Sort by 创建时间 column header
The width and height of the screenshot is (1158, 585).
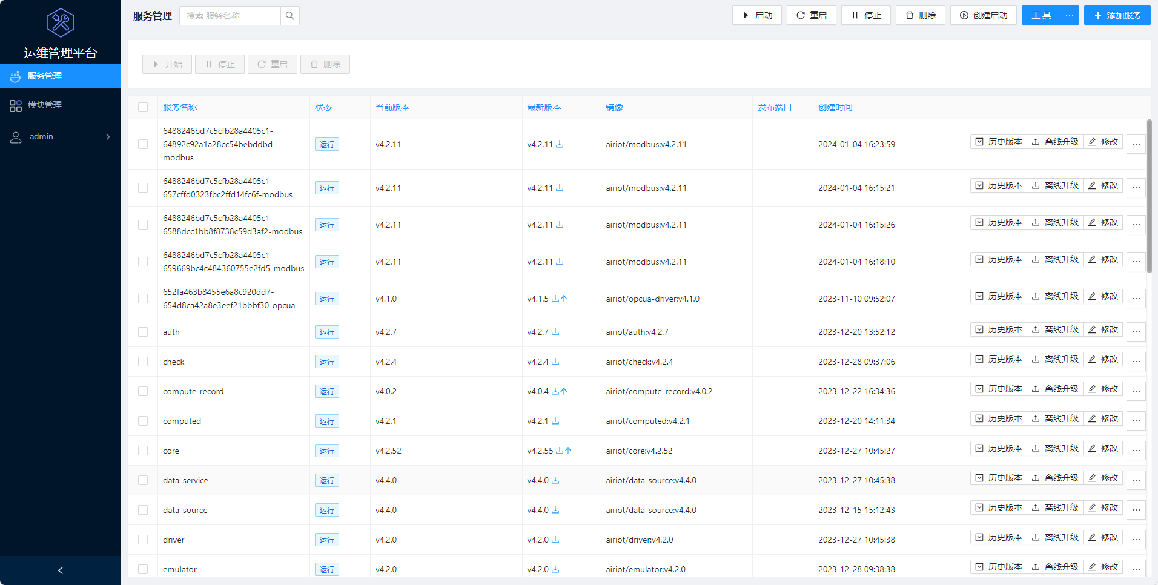click(x=835, y=107)
